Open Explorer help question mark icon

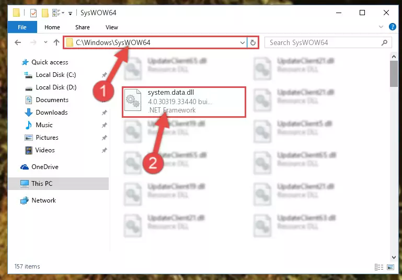(x=392, y=27)
